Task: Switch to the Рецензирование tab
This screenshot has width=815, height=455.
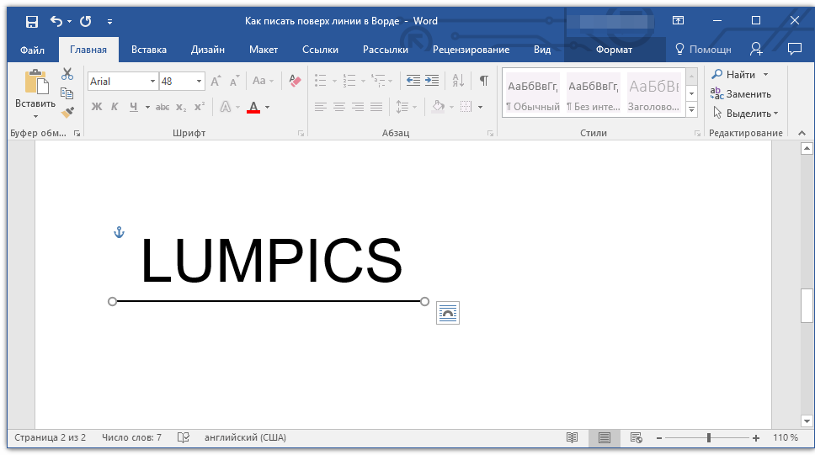Action: click(471, 50)
